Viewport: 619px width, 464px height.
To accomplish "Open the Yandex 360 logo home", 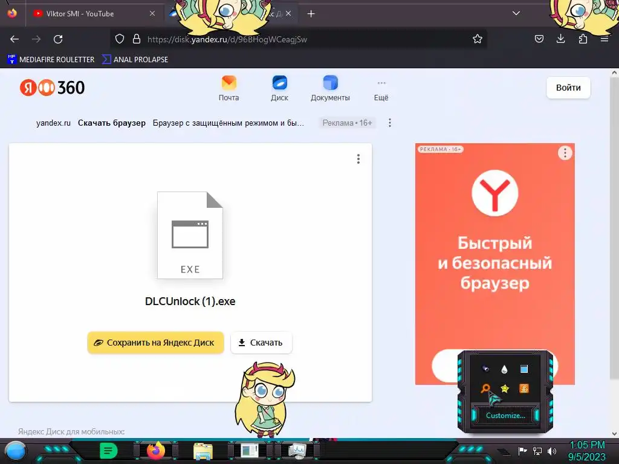I will point(52,88).
